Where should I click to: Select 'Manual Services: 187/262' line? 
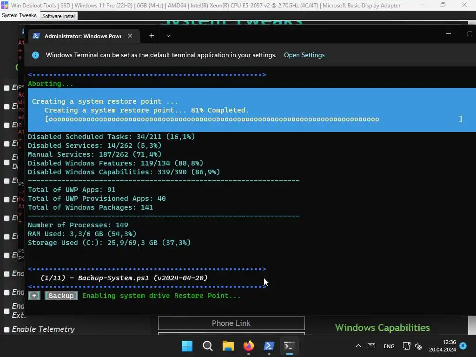coord(94,154)
